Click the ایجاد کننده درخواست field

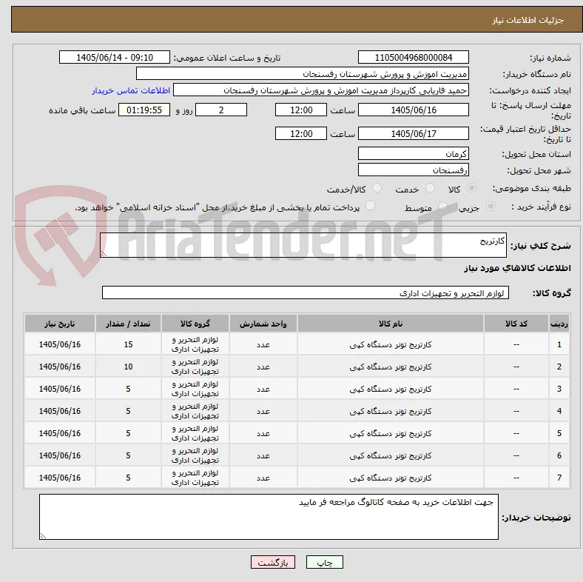[321, 90]
